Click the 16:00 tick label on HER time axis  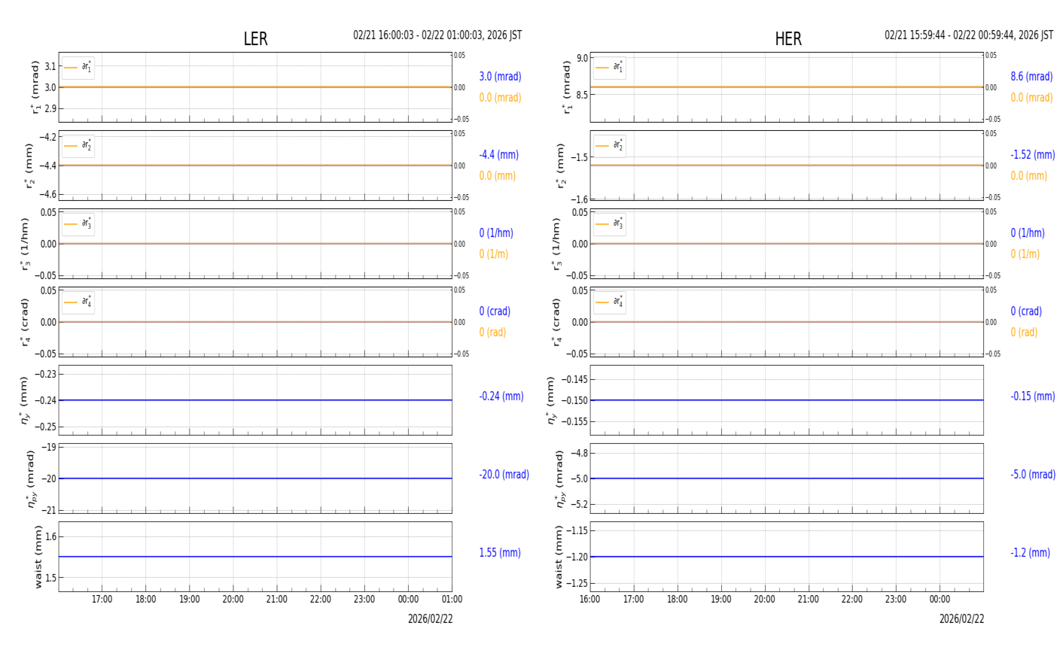coord(590,600)
